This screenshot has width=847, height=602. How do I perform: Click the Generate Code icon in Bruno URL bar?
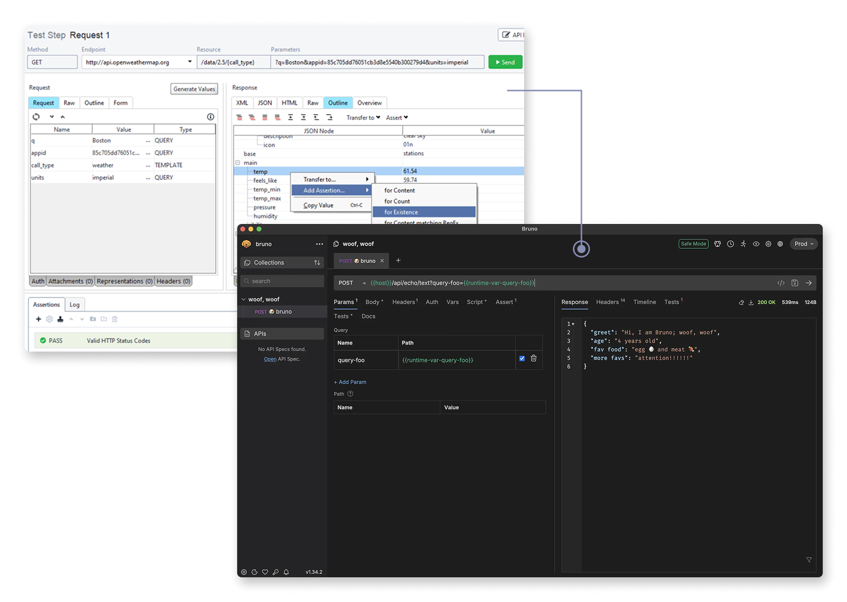point(781,283)
